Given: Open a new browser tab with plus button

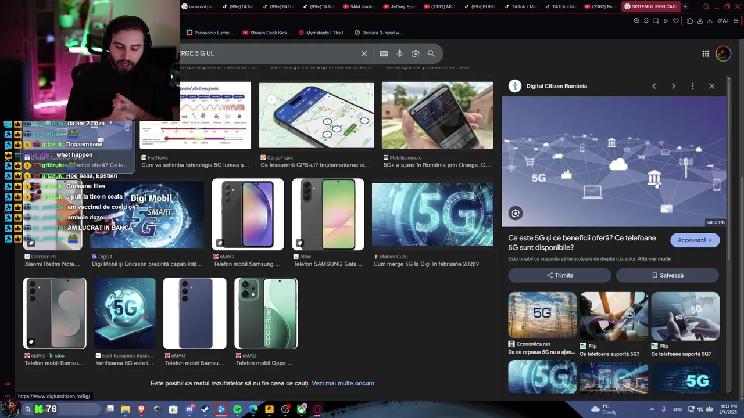Looking at the screenshot, I should click(x=685, y=6).
